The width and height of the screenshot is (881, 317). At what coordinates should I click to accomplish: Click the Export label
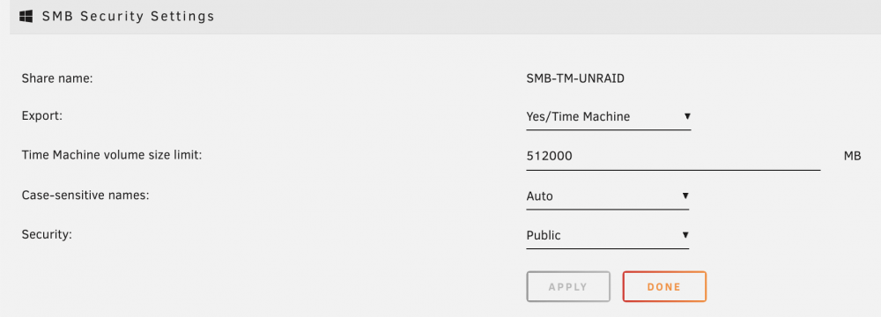coord(41,116)
